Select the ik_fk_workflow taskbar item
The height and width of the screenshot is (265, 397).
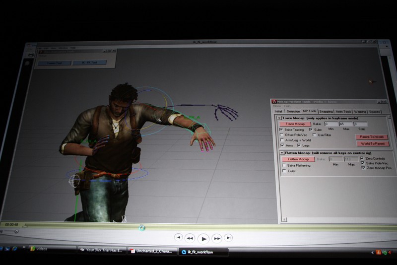pos(204,252)
